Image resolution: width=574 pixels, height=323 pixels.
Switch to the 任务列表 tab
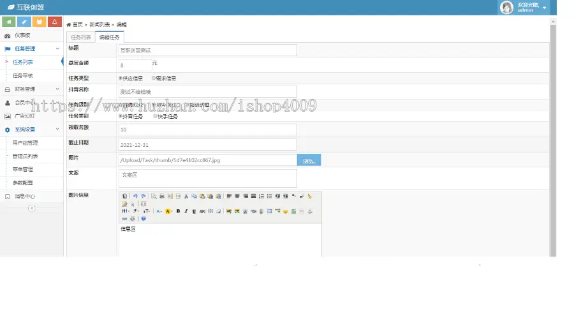click(80, 38)
